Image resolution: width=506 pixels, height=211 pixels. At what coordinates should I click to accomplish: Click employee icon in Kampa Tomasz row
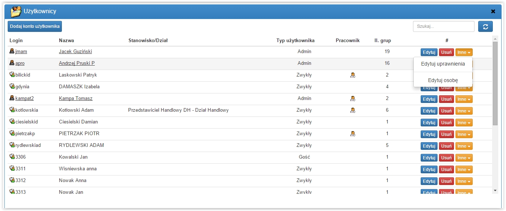(353, 99)
